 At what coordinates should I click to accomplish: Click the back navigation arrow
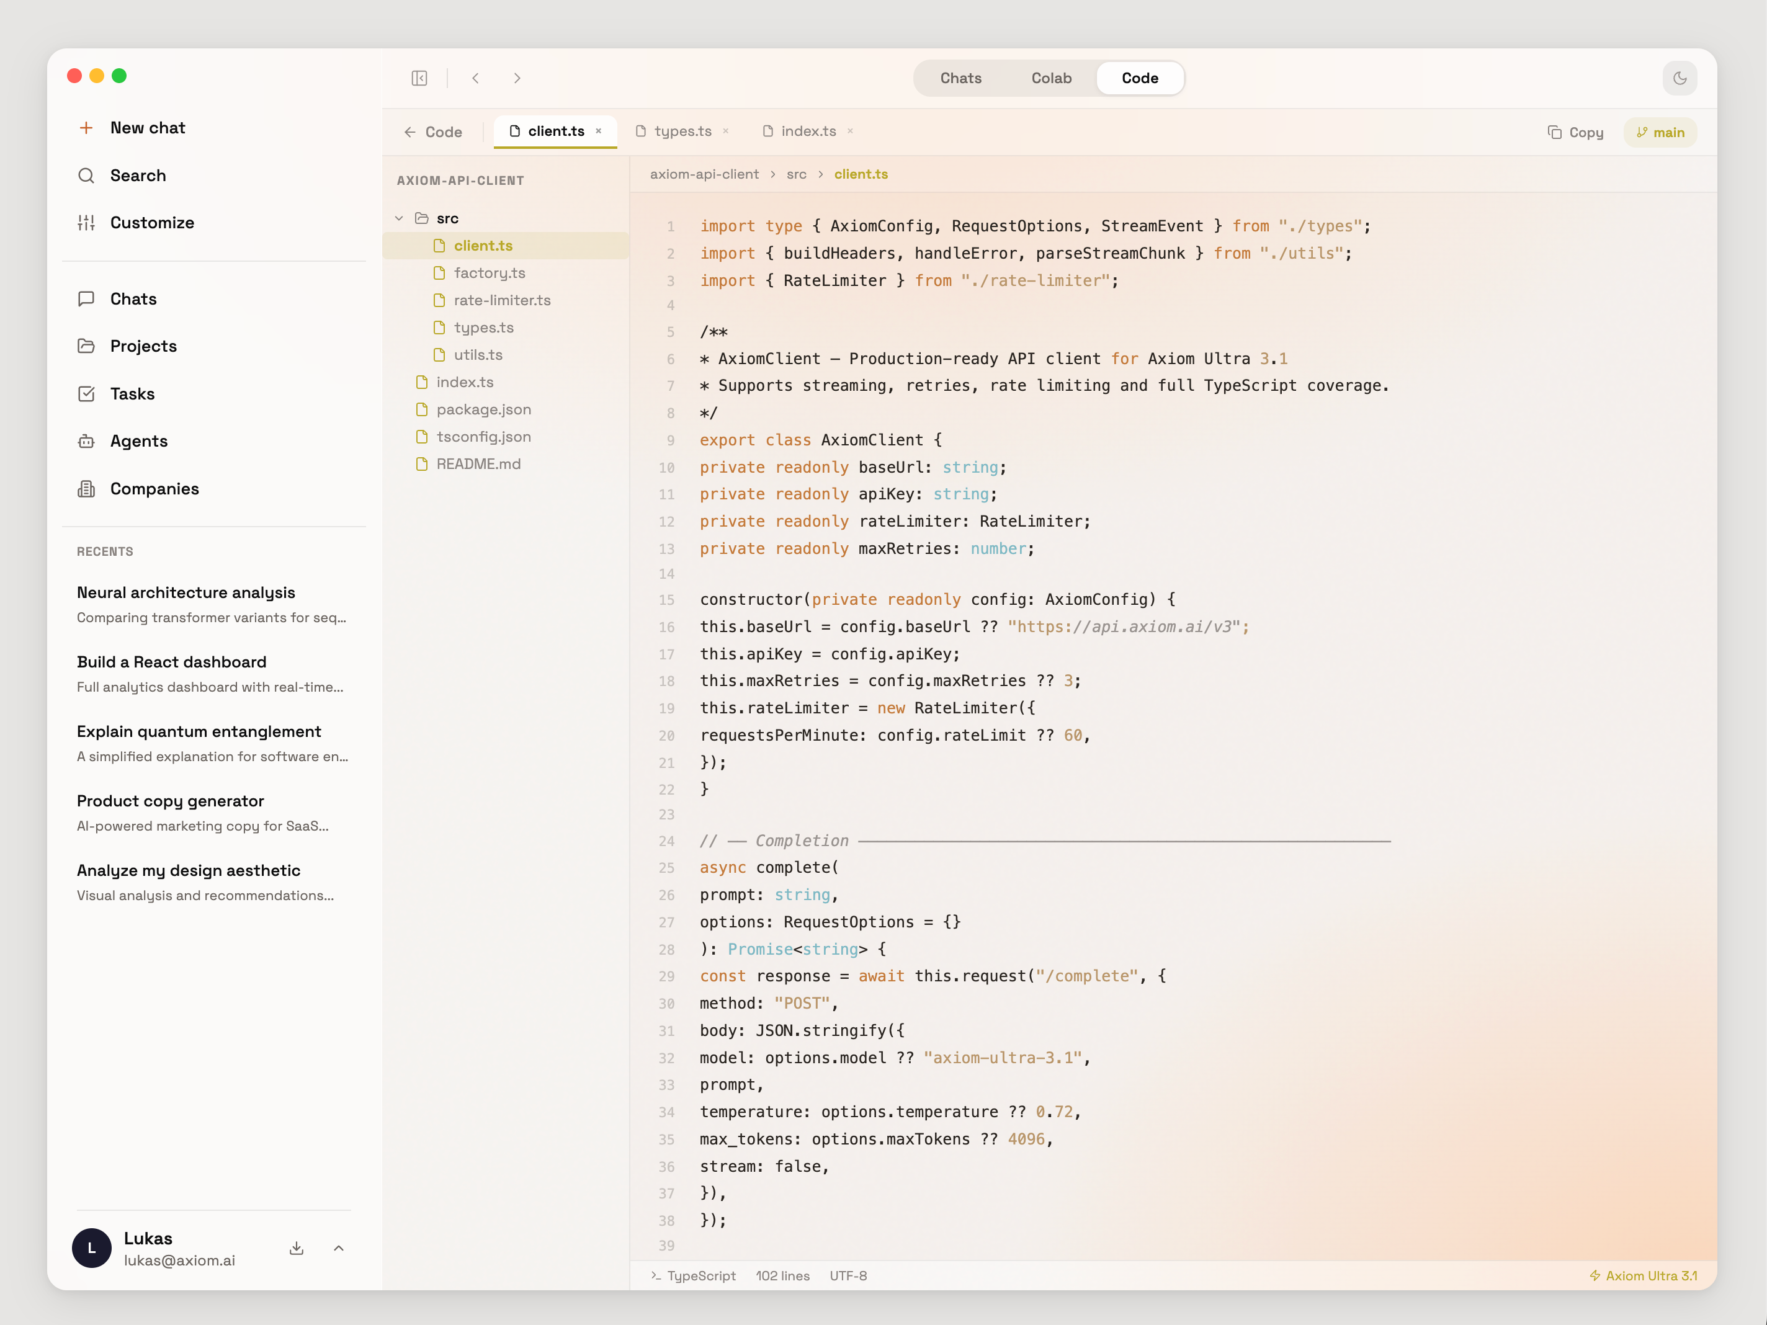pos(475,78)
